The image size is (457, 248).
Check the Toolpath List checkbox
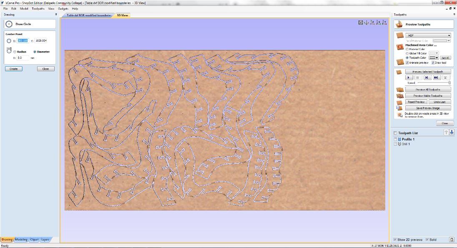pos(396,133)
